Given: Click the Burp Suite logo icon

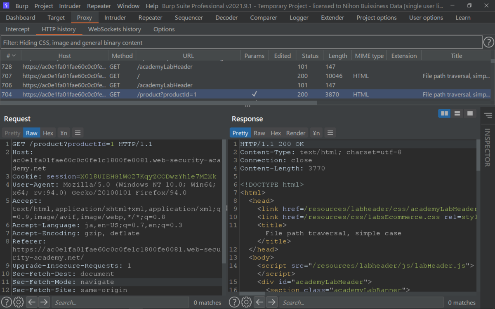Looking at the screenshot, I should [x=6, y=6].
